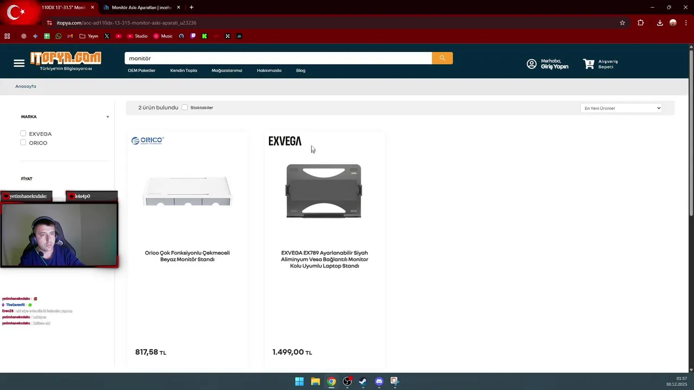Viewport: 694px width, 390px height.
Task: Open Chrome's three-dot menu
Action: pos(686,23)
